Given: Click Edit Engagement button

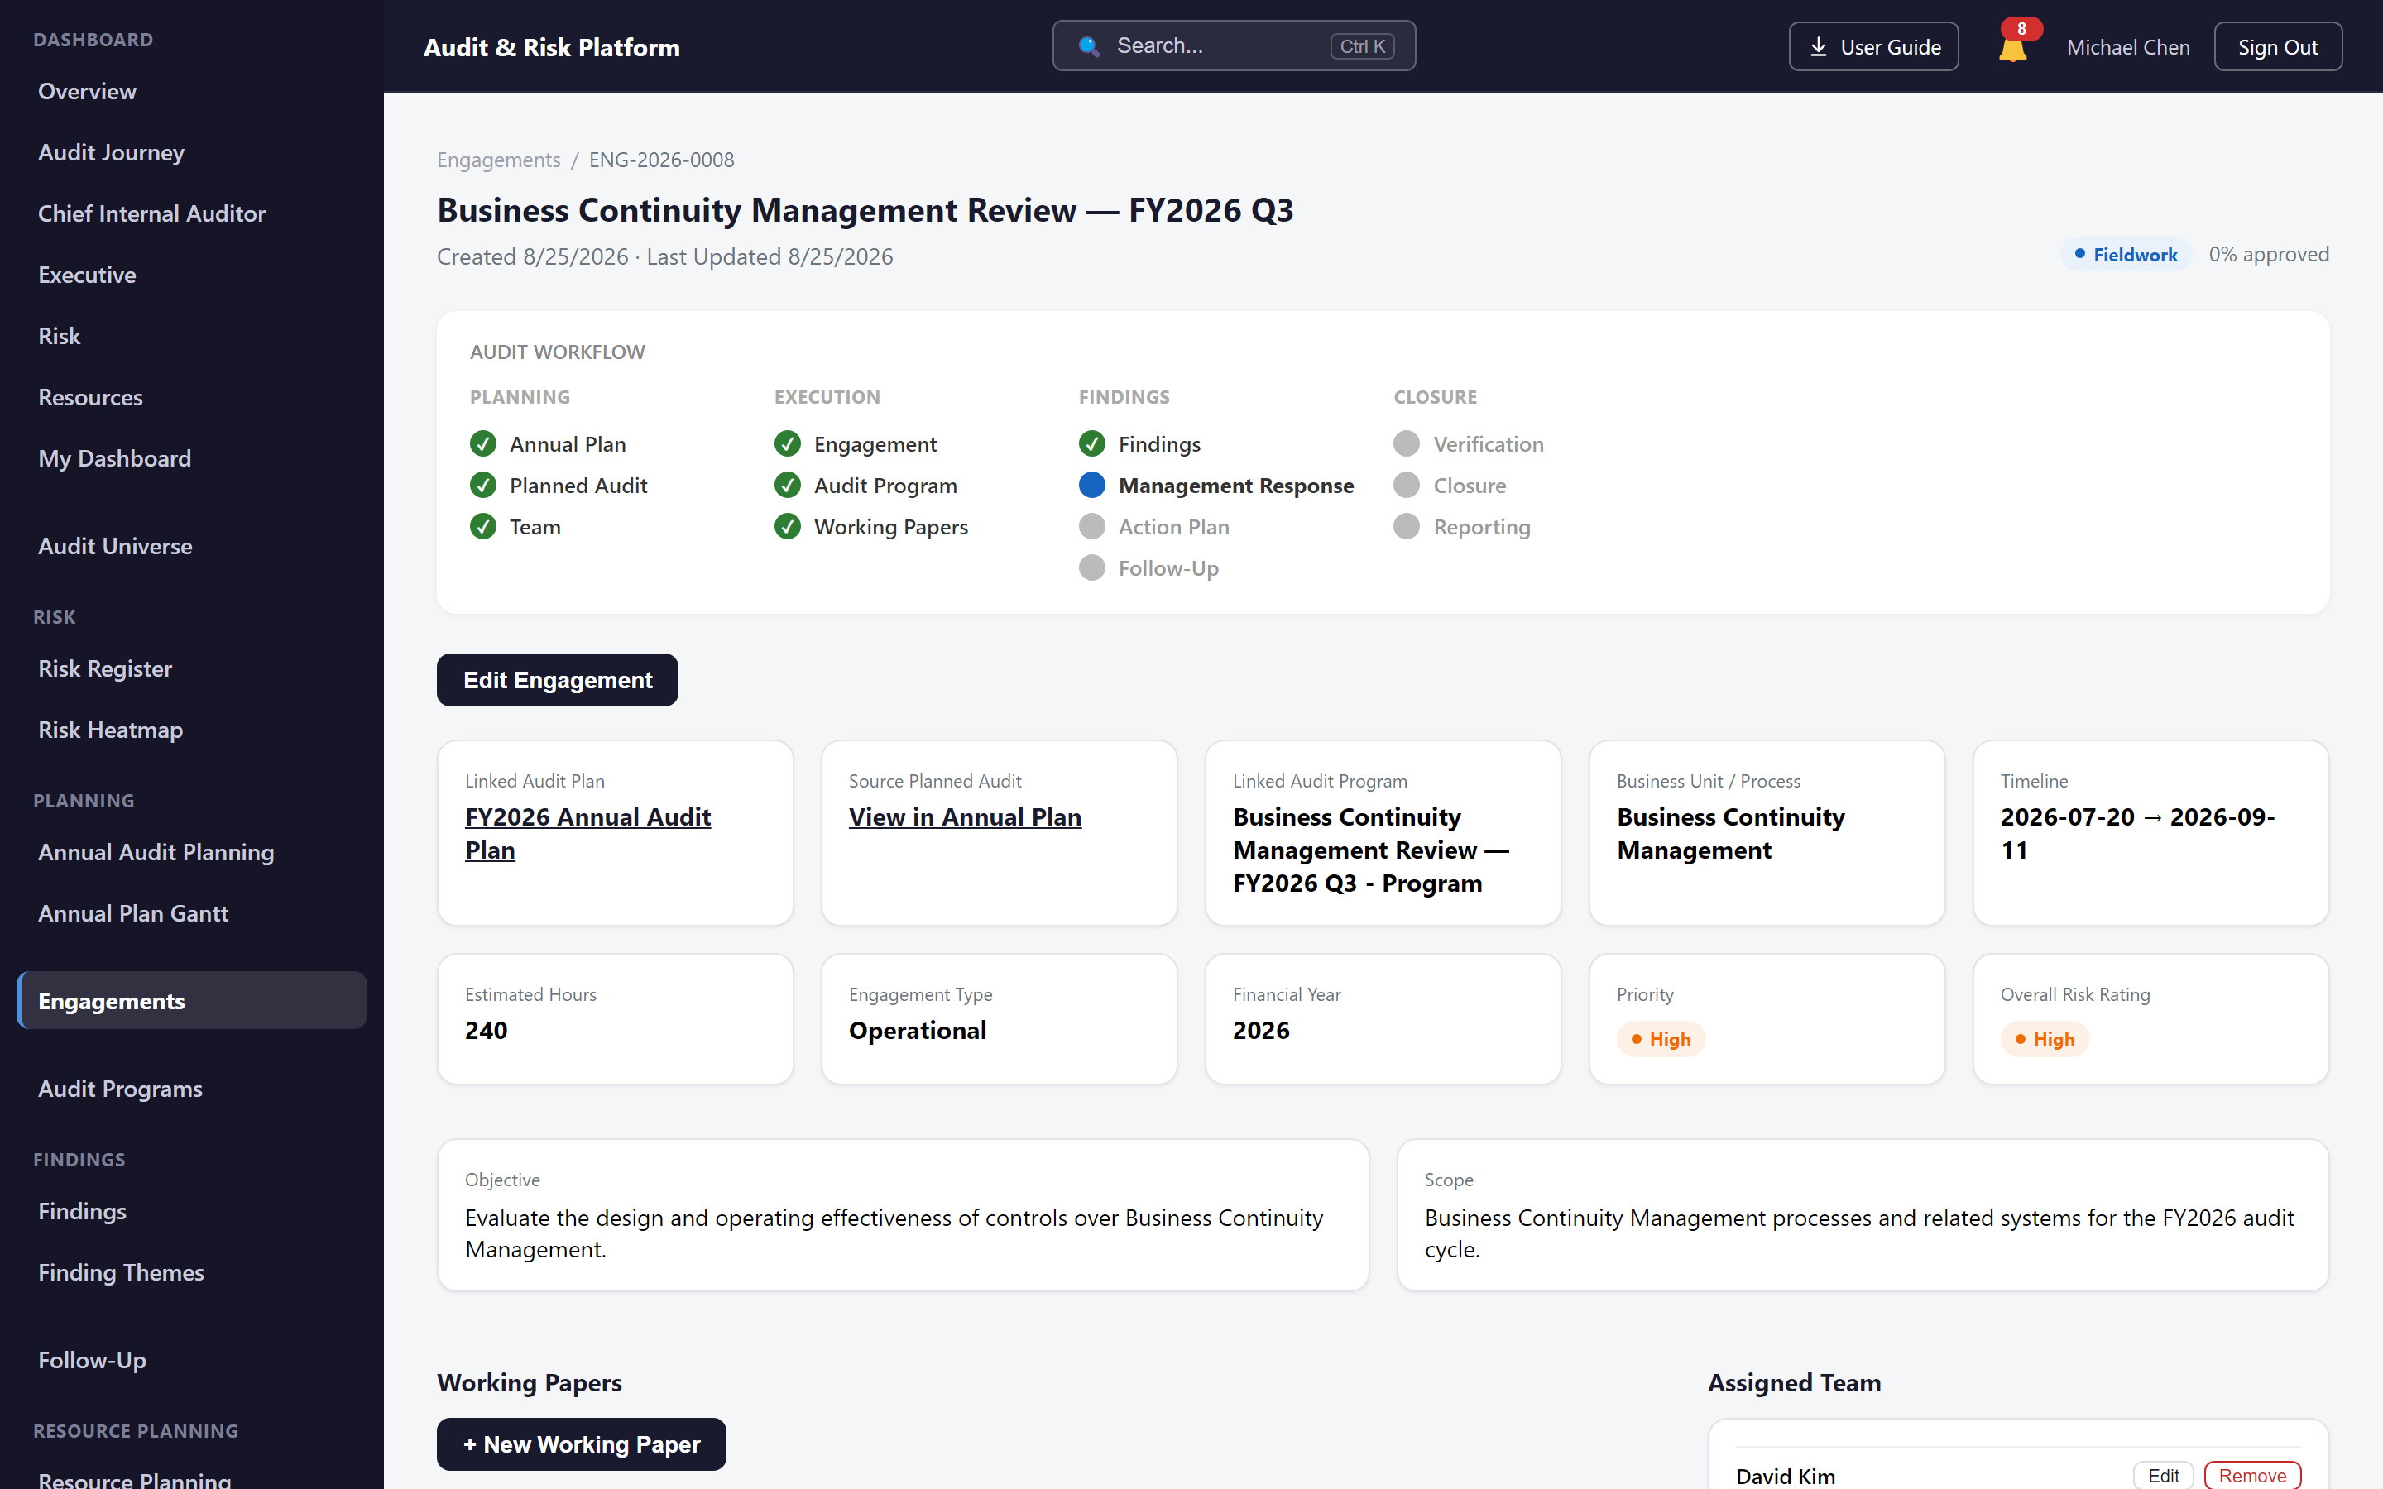Looking at the screenshot, I should coord(558,679).
